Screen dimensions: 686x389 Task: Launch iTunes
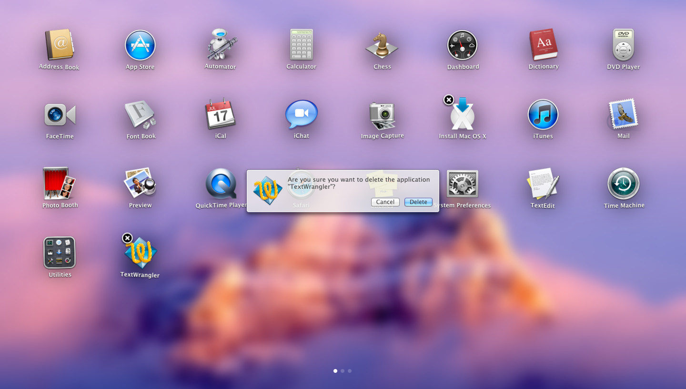pos(543,115)
